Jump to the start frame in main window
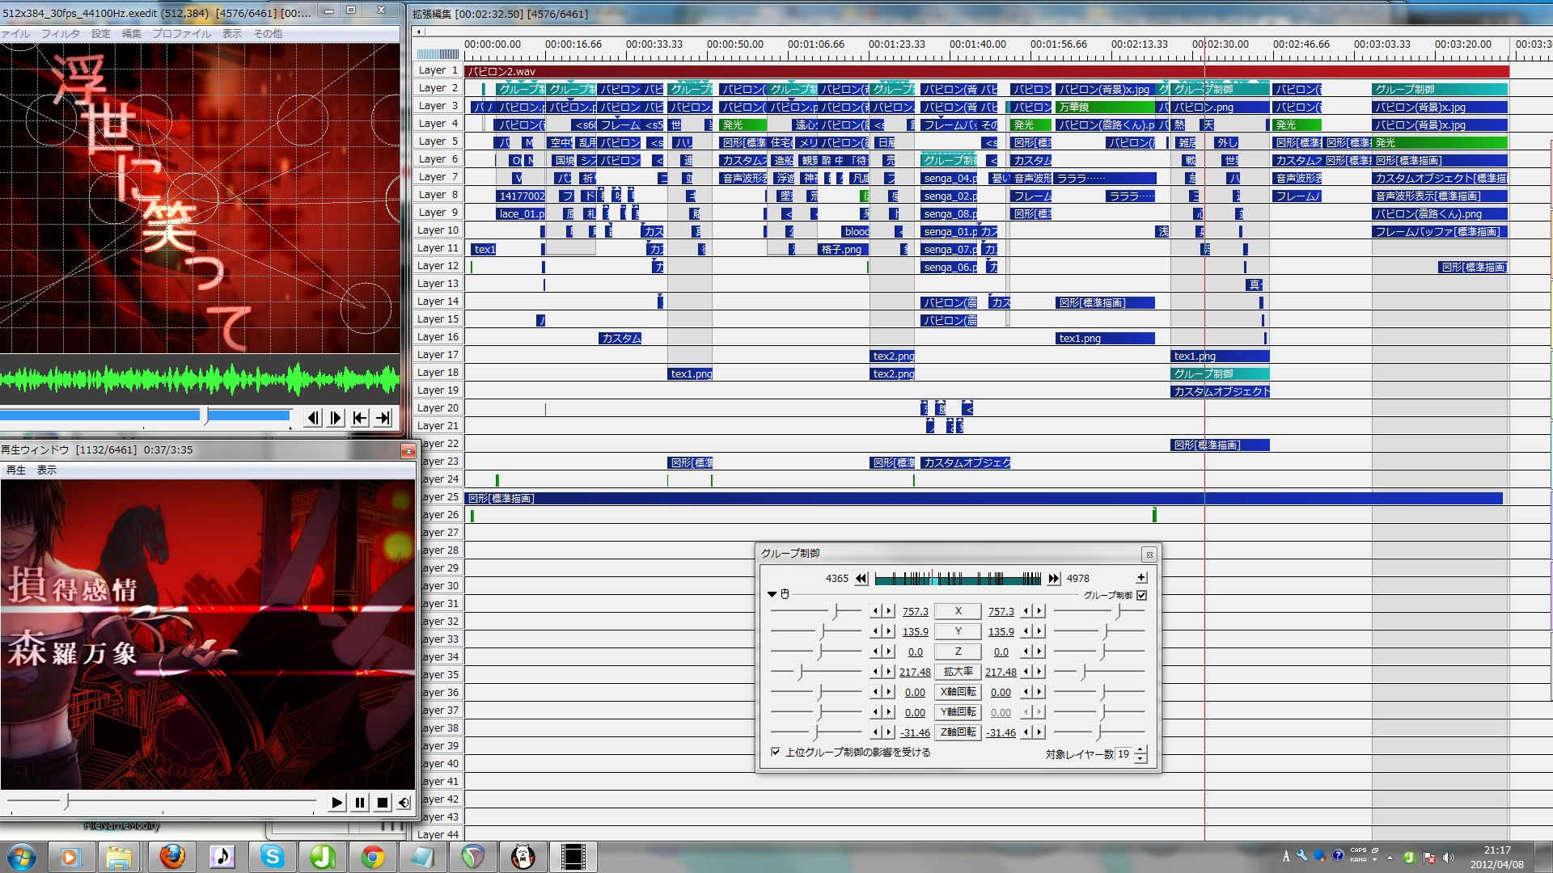Screen dimensions: 1553x873 click(x=360, y=418)
